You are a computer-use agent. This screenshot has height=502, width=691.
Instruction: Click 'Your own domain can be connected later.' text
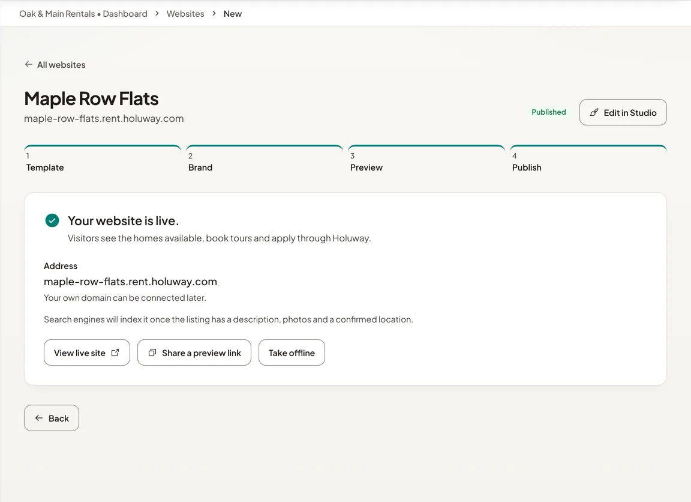point(125,298)
